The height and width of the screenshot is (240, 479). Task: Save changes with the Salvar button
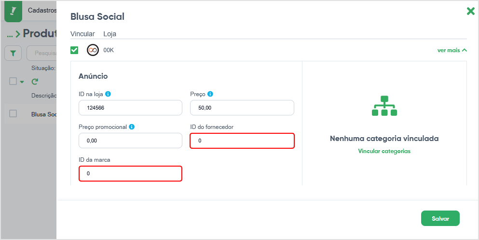(x=440, y=218)
